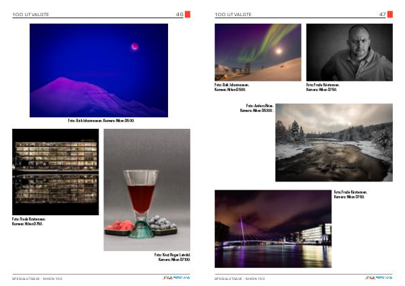
Task: Open the northern lights aurora photo
Action: coord(257,52)
